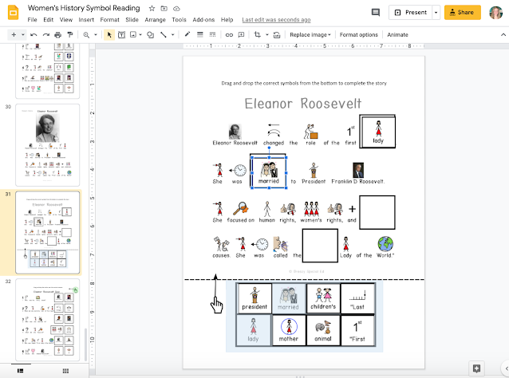Screen dimensions: 509x378
Task: Open the Move to folder icon
Action: pos(164,9)
